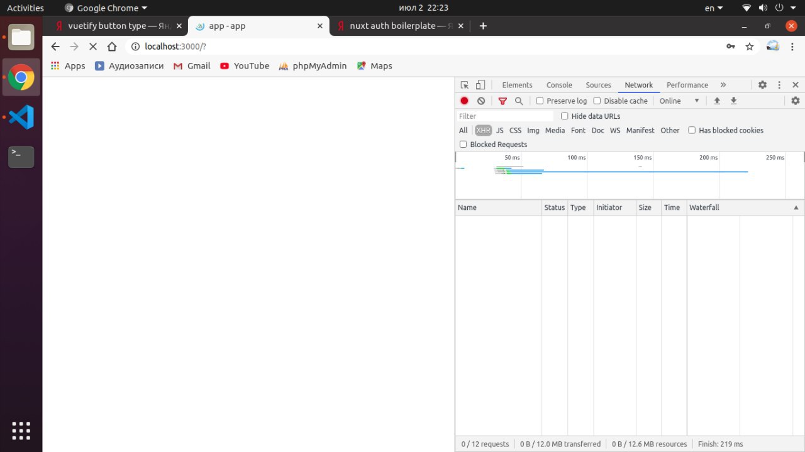Open DevTools settings gear
The image size is (805, 452).
click(x=762, y=85)
